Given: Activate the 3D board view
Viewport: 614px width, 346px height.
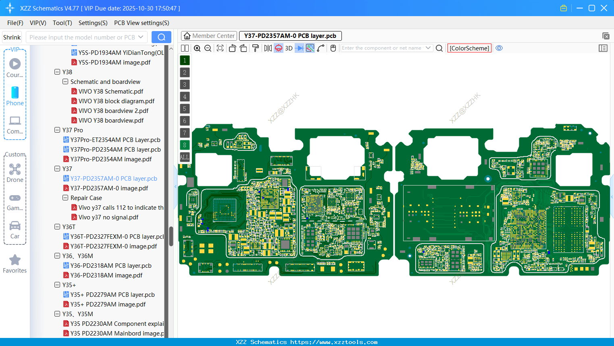Looking at the screenshot, I should pyautogui.click(x=288, y=48).
